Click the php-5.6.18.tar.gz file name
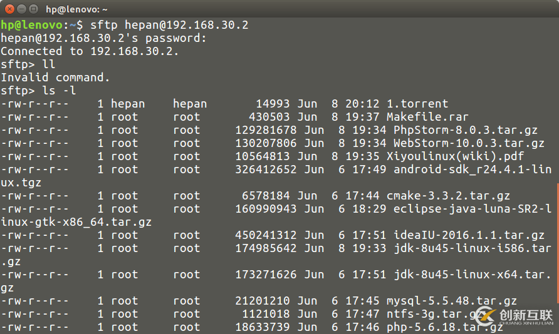 pos(444,327)
